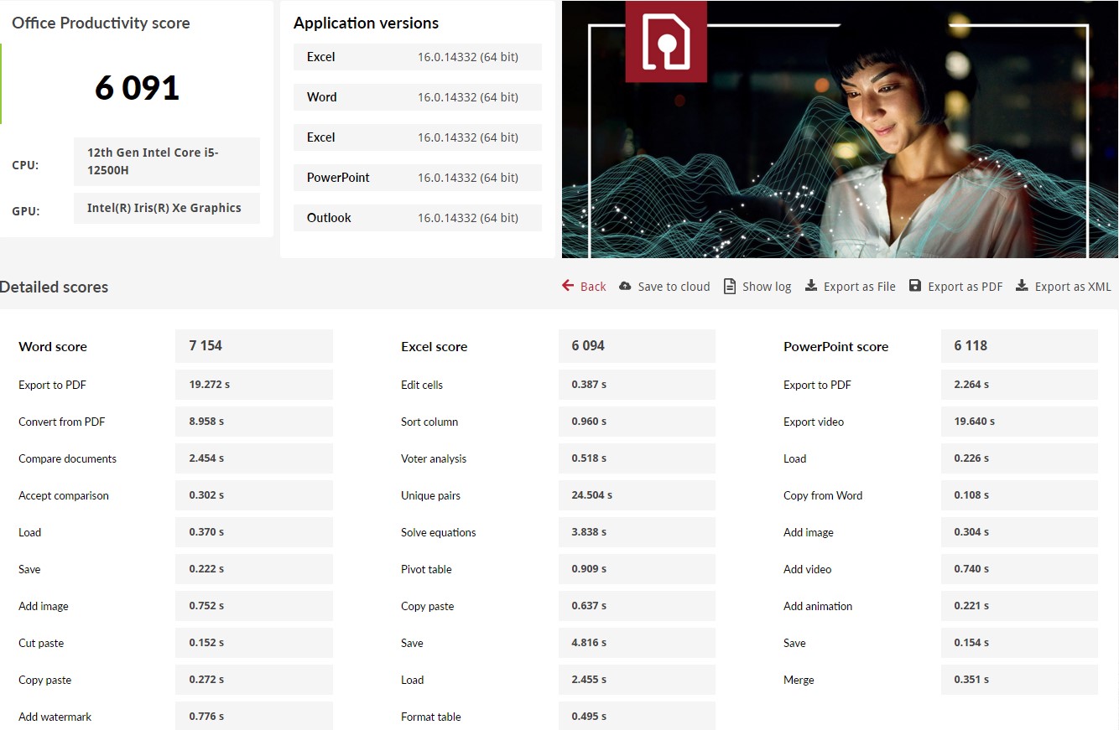Click Copy from Word value 0.108 s
1119x730 pixels.
coord(1019,495)
